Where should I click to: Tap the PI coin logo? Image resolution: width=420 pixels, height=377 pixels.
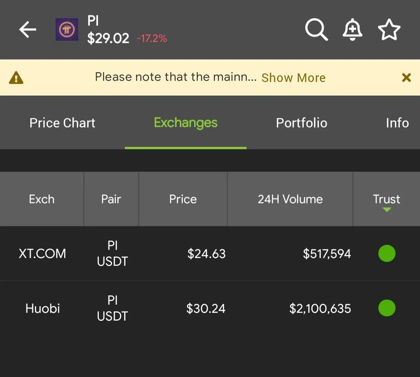point(67,30)
